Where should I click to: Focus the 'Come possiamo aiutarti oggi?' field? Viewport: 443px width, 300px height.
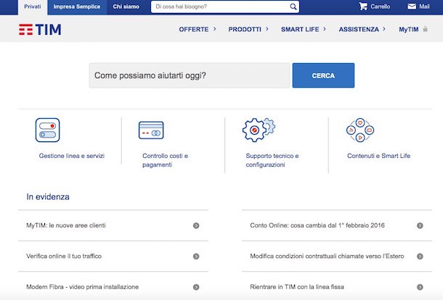pos(190,75)
